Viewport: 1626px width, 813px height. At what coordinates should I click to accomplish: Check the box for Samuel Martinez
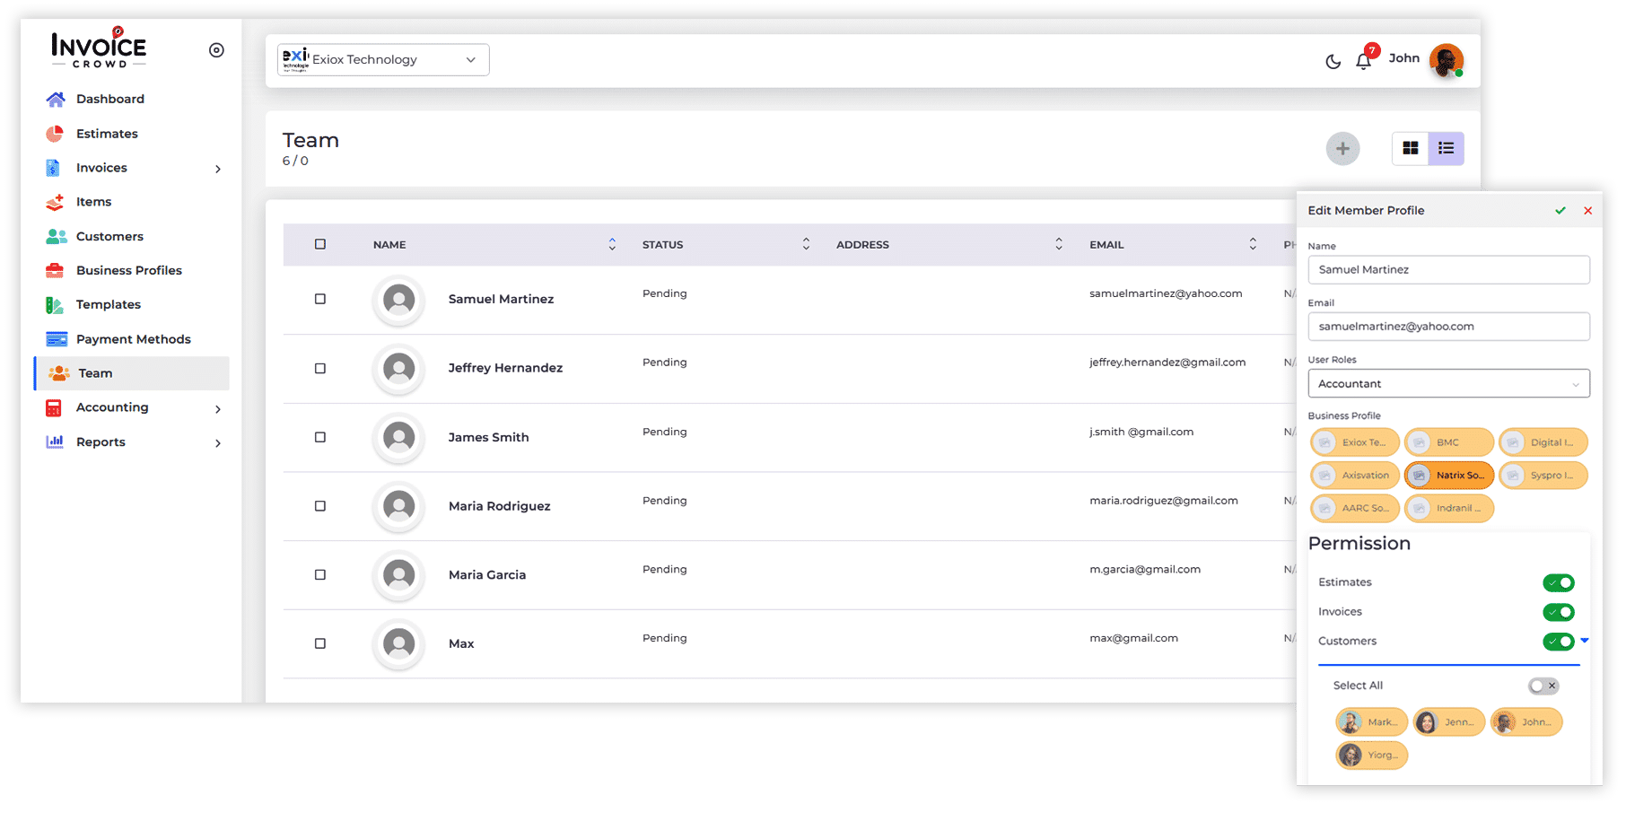(x=320, y=299)
